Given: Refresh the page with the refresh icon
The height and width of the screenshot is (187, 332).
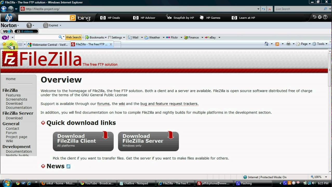Looking at the screenshot, I should click(264, 9).
